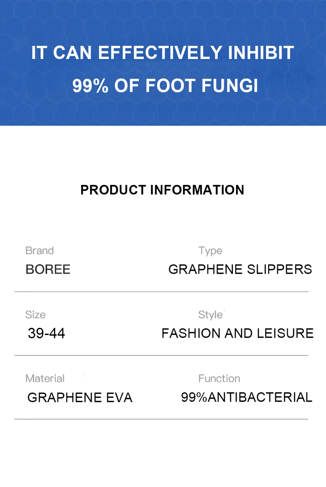Select the GRAPHENE EVA material value
326x487 pixels.
pyautogui.click(x=80, y=397)
